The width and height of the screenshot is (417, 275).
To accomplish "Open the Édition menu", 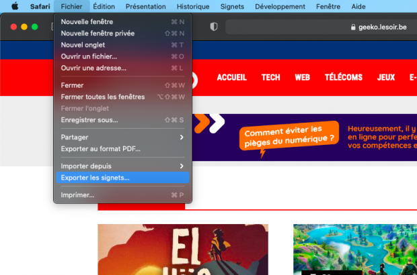I will coord(104,6).
